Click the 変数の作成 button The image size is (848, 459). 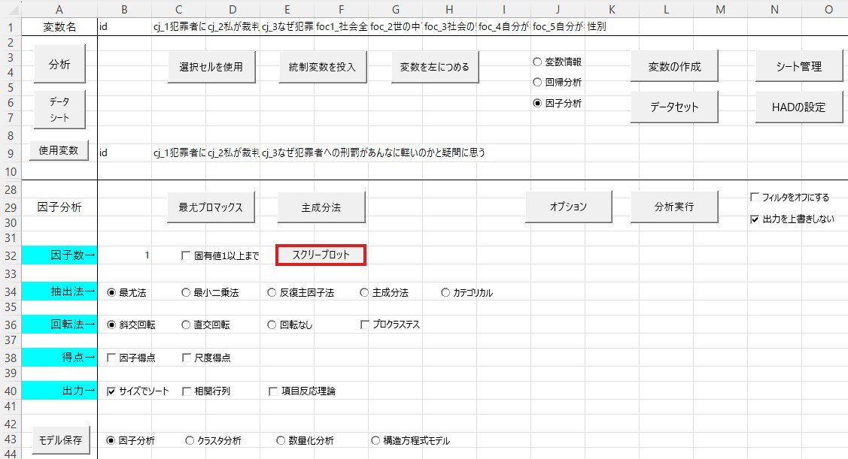[x=674, y=66]
